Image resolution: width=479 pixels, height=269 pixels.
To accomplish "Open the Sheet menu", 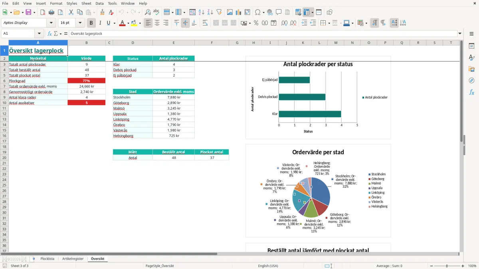I will coord(86,3).
